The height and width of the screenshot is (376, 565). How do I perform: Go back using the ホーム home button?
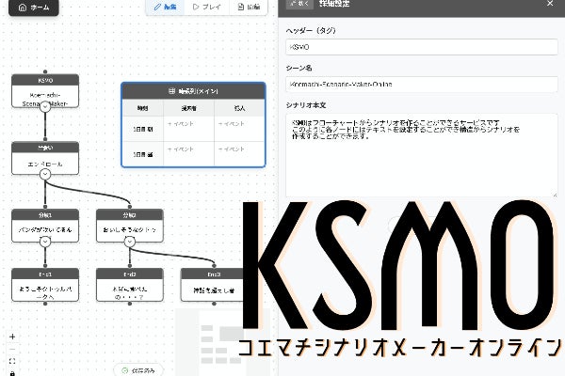pos(34,8)
